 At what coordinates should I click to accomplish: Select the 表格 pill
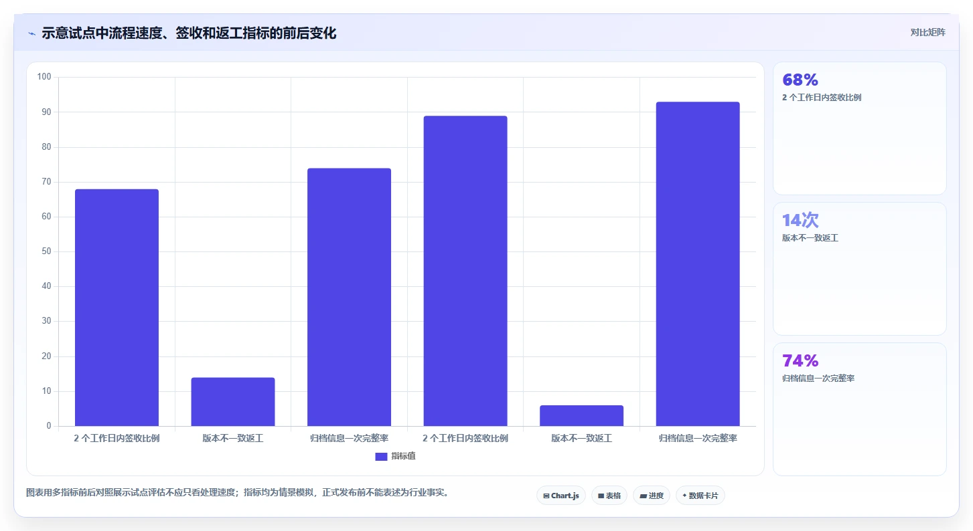(x=609, y=496)
